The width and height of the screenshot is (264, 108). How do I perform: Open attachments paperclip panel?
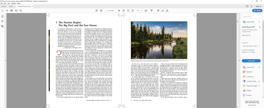pos(2,21)
